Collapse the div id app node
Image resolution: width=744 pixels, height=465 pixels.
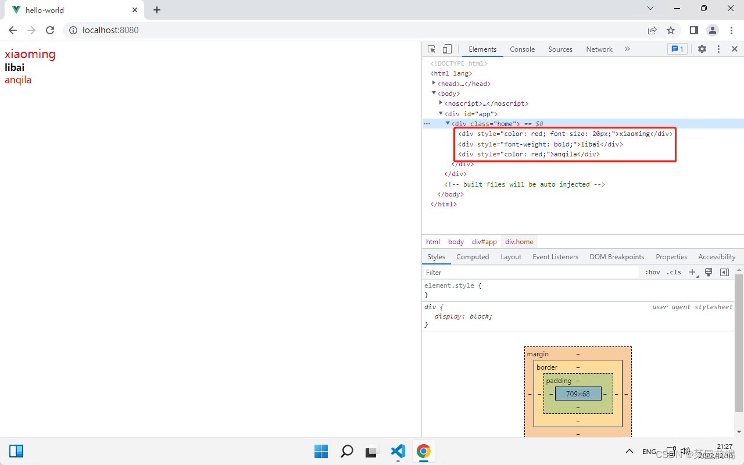441,113
